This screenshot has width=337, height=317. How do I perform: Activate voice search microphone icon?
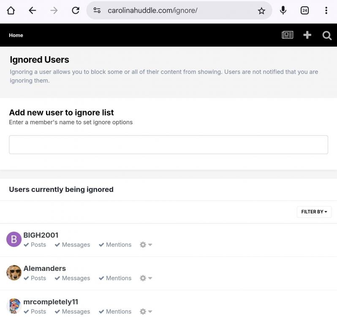point(283,11)
